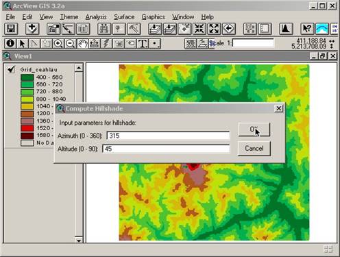The image size is (340, 257).
Task: Click the Azimuth input field
Action: (x=168, y=136)
